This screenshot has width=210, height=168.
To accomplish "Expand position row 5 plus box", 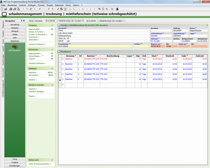I will (63, 79).
